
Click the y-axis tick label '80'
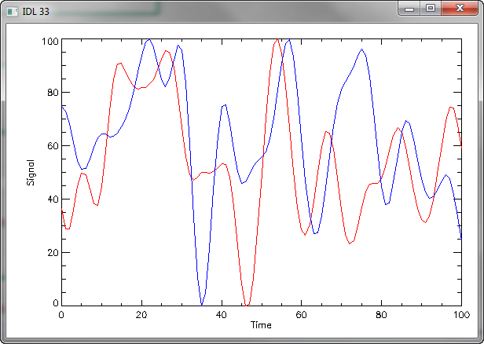pos(51,93)
